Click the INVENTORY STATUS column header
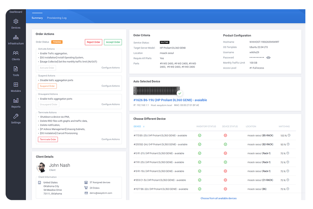This screenshot has width=313, height=209. [x=206, y=126]
